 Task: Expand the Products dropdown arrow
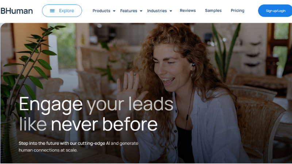point(114,11)
